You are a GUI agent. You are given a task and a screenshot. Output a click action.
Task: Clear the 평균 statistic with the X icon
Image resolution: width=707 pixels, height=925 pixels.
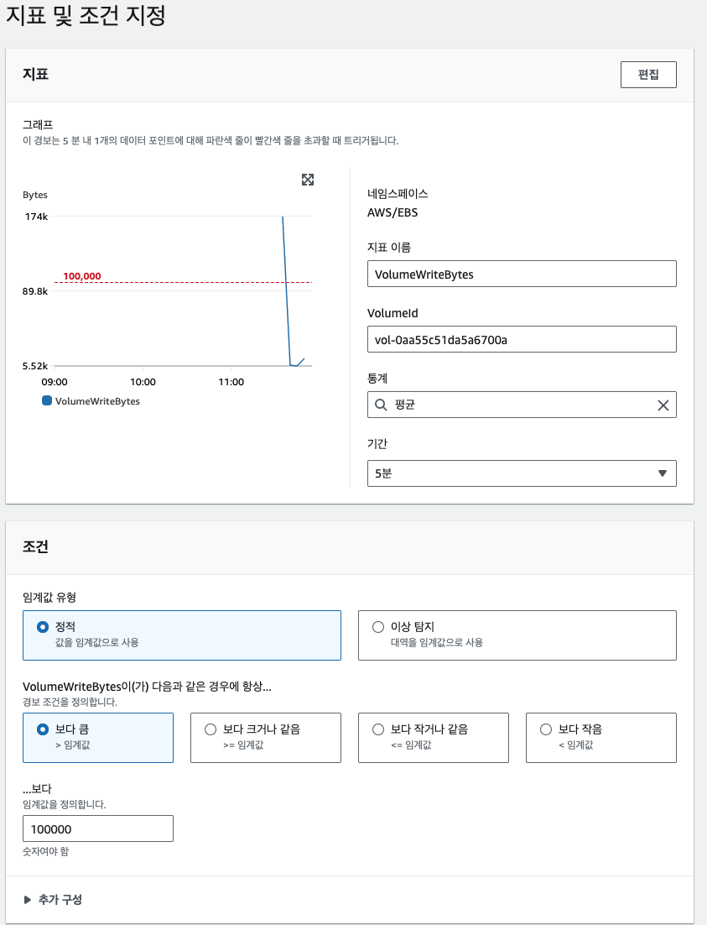(663, 405)
